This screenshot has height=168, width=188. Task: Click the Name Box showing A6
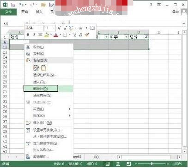tap(13, 24)
